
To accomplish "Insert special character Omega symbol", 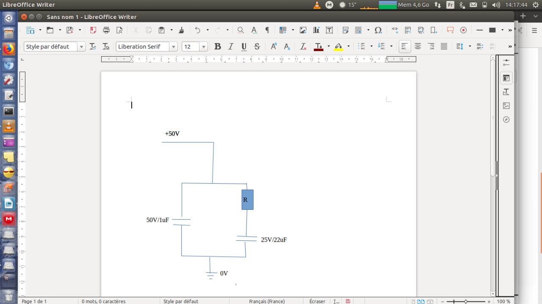I will (x=378, y=30).
